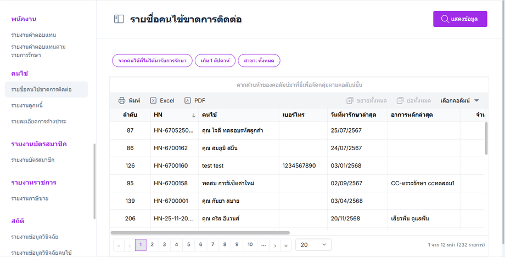Open รายงานบัตรสมาชิก report in the sidebar

click(x=32, y=159)
